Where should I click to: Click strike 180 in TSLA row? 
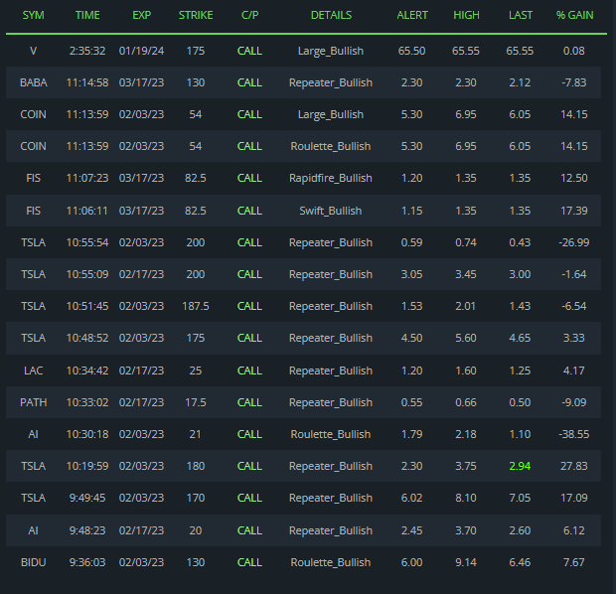[196, 466]
